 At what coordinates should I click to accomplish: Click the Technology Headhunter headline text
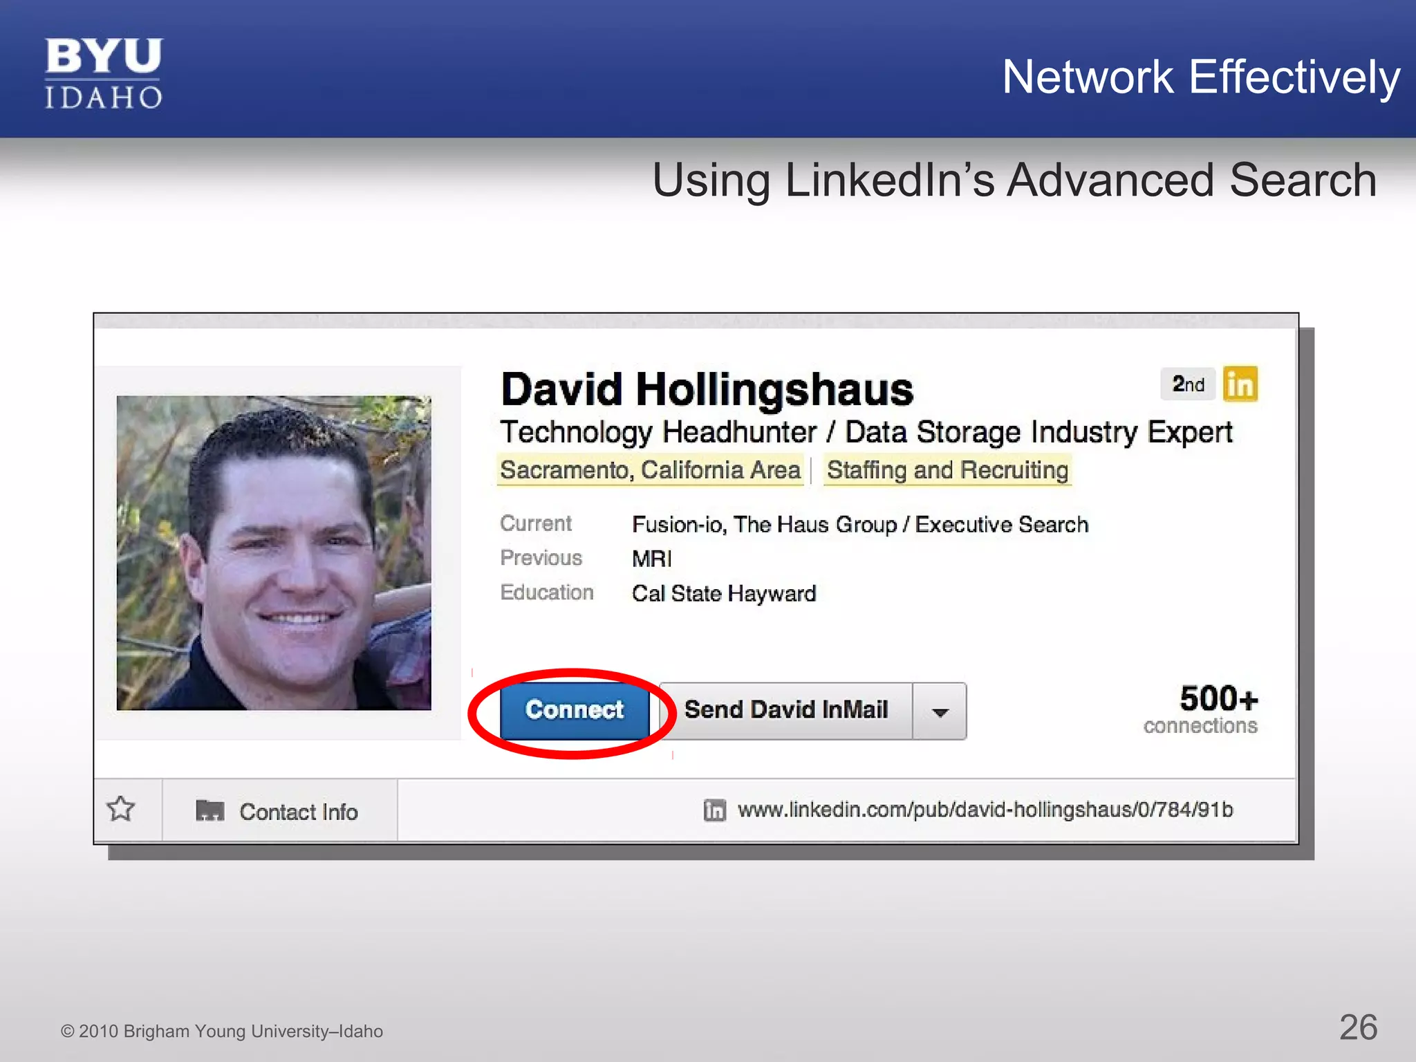(x=866, y=433)
